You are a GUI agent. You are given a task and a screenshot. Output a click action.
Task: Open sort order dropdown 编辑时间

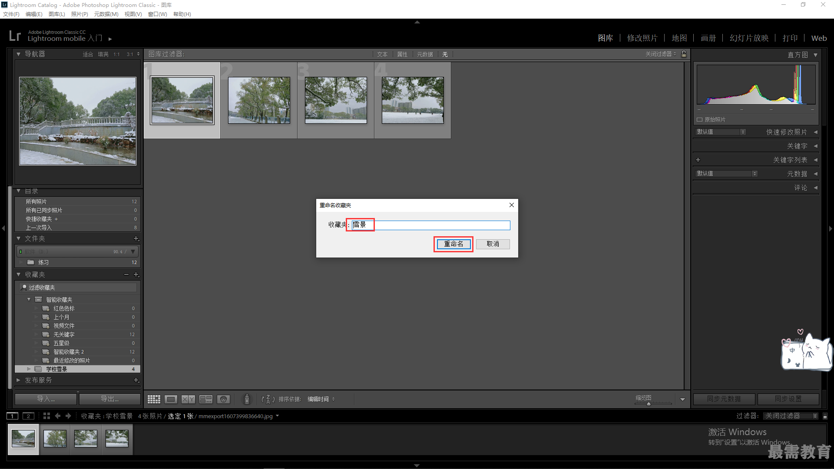pos(321,399)
